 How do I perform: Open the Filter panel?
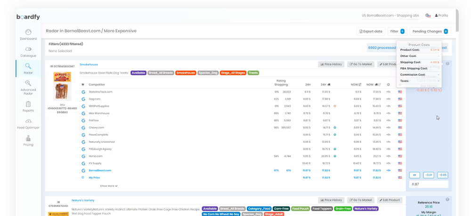(x=397, y=31)
